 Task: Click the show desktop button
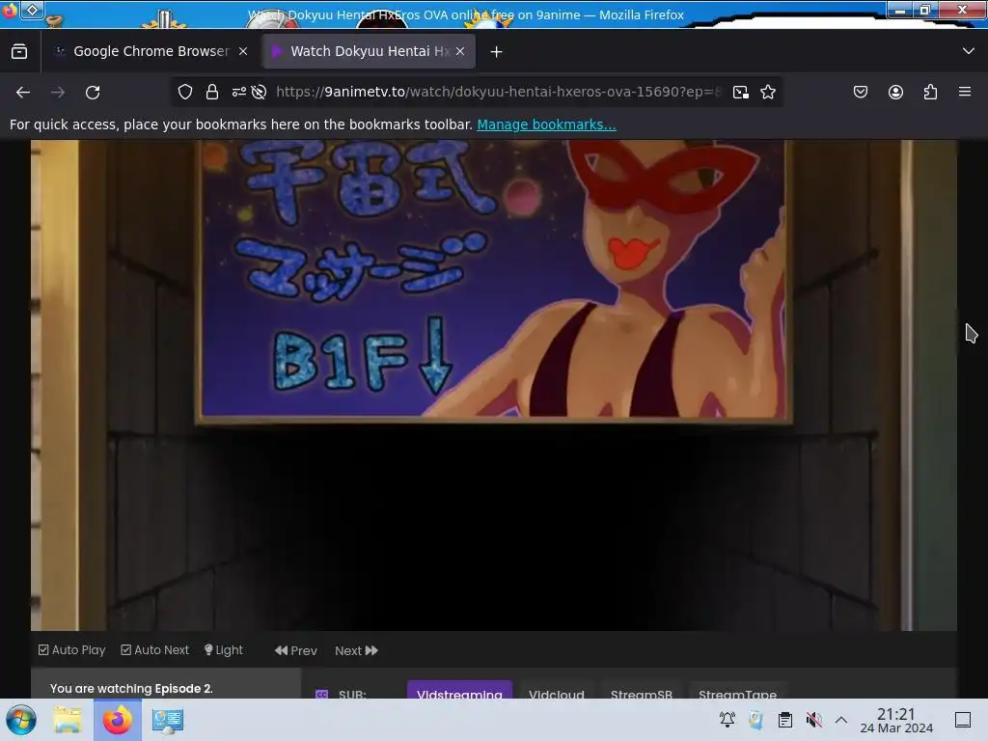(x=963, y=720)
